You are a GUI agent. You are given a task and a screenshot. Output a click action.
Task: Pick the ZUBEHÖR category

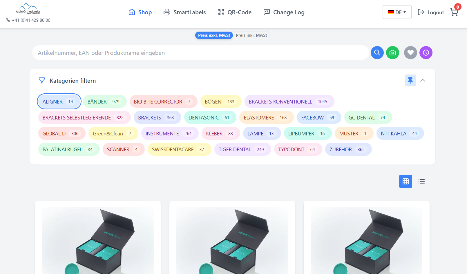click(348, 149)
